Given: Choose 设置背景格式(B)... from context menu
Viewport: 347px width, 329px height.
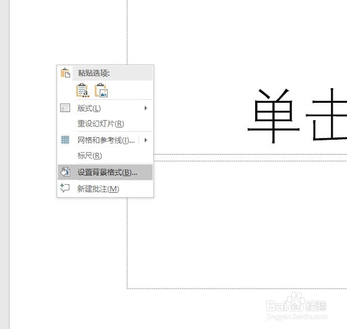Looking at the screenshot, I should 105,172.
